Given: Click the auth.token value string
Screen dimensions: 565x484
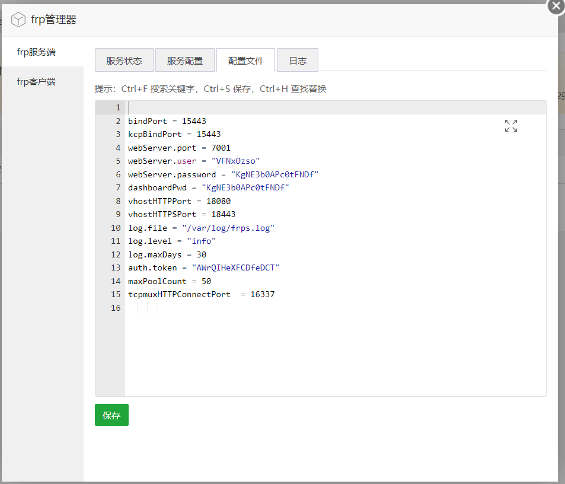Looking at the screenshot, I should [x=235, y=268].
